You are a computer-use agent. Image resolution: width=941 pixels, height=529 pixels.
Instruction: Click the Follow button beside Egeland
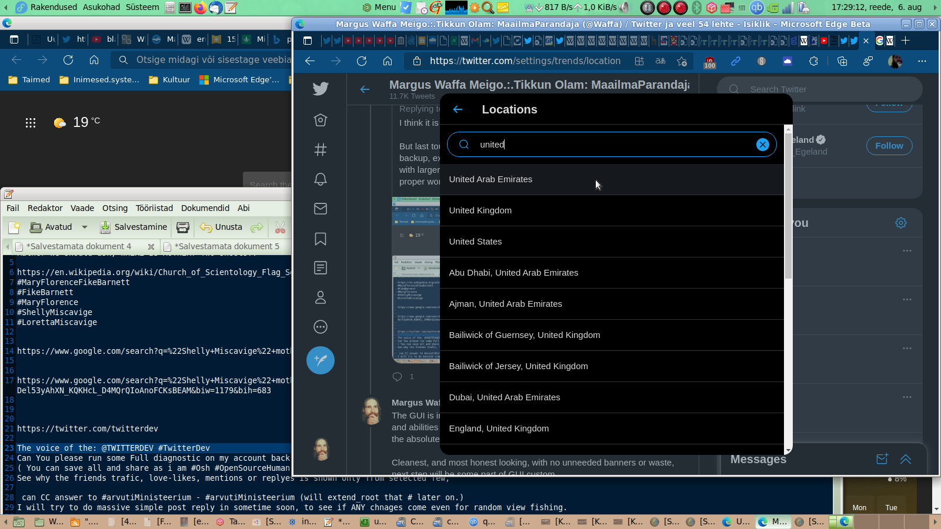889,146
